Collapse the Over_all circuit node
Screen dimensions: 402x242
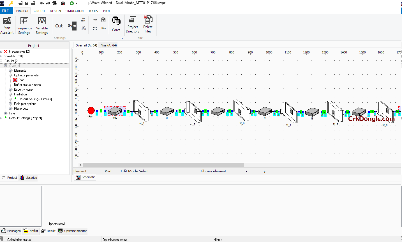pyautogui.click(x=5, y=65)
